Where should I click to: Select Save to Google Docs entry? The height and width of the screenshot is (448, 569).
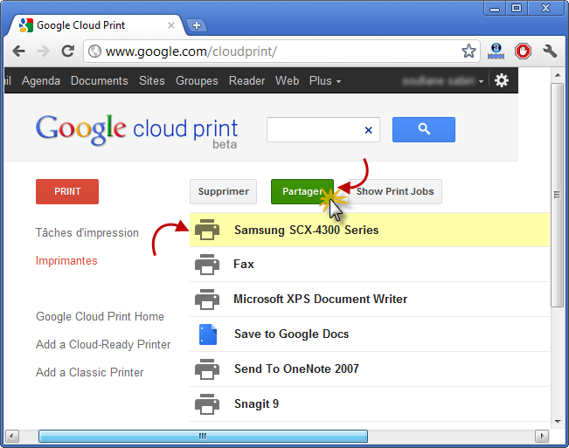tap(291, 334)
